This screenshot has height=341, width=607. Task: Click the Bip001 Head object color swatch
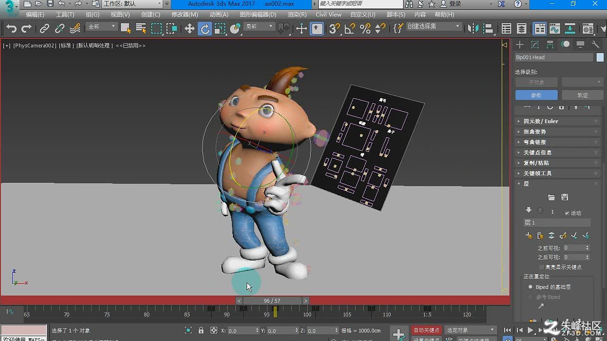pyautogui.click(x=600, y=57)
